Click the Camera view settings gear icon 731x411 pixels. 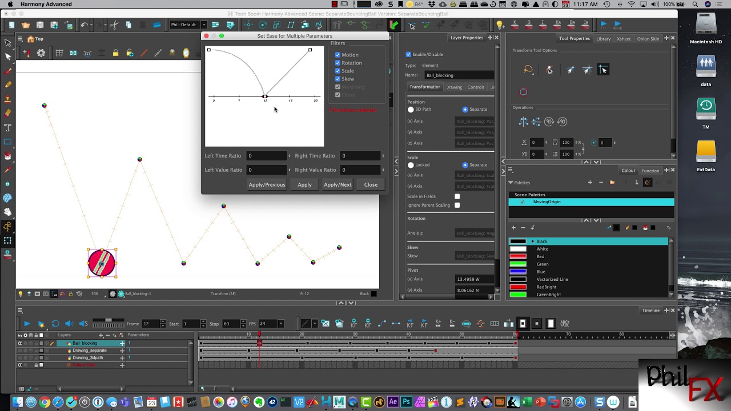point(41,53)
